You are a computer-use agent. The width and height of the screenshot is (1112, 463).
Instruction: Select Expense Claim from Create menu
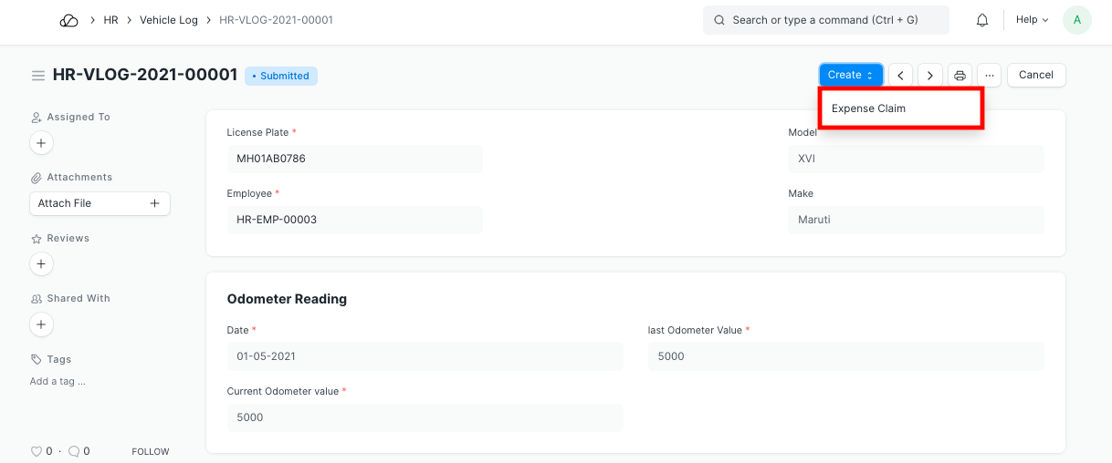[x=868, y=108]
